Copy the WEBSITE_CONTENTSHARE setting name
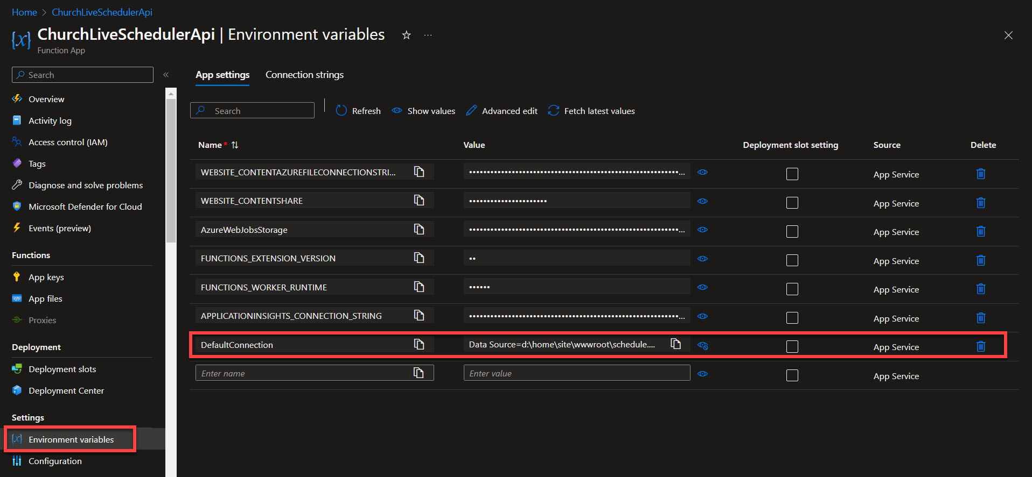 click(419, 200)
